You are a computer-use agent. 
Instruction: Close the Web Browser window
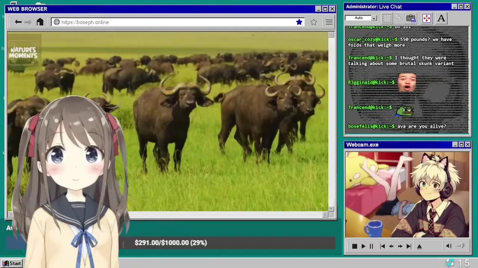pos(332,9)
